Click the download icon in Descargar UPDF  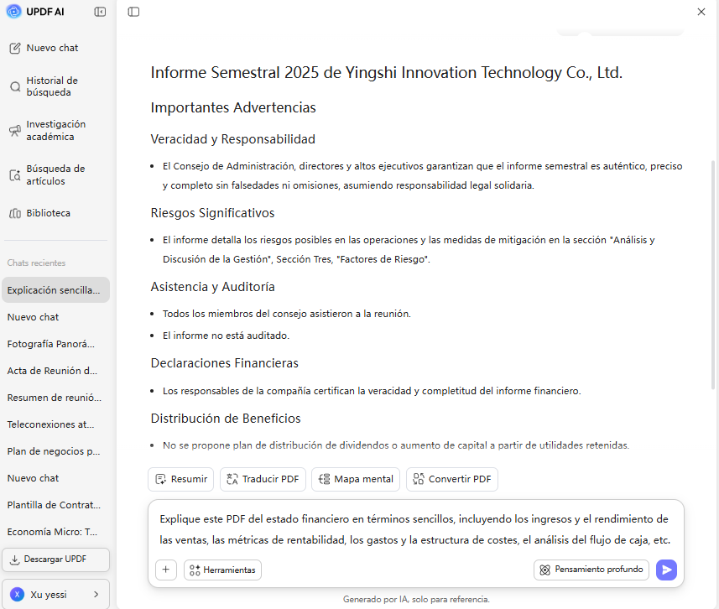point(14,560)
